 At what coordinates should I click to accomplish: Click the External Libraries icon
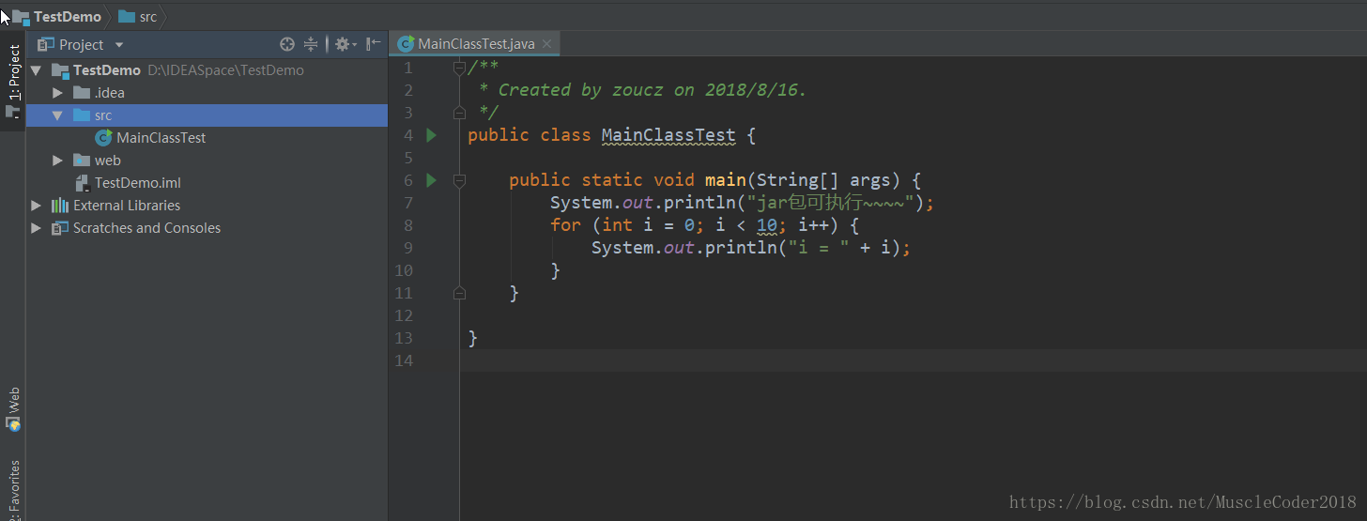(60, 206)
